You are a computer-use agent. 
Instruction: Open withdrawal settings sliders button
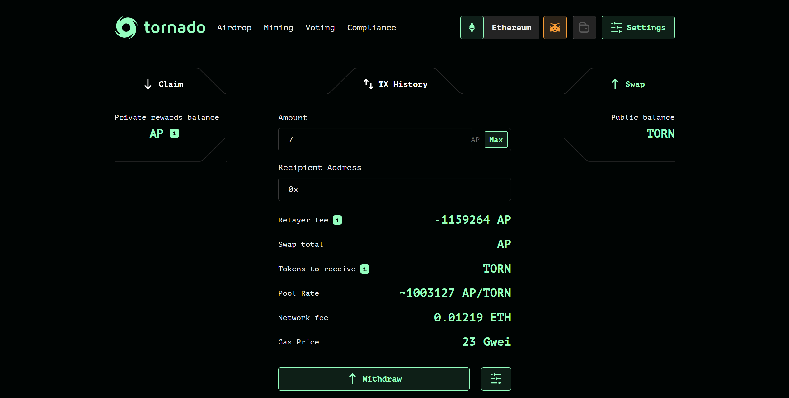(x=496, y=379)
